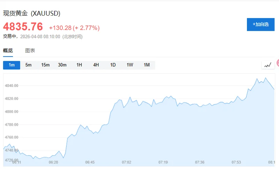Image resolution: width=279 pixels, height=169 pixels.
Task: Click the 07:02 time label on chart axis
Action: (x=126, y=162)
